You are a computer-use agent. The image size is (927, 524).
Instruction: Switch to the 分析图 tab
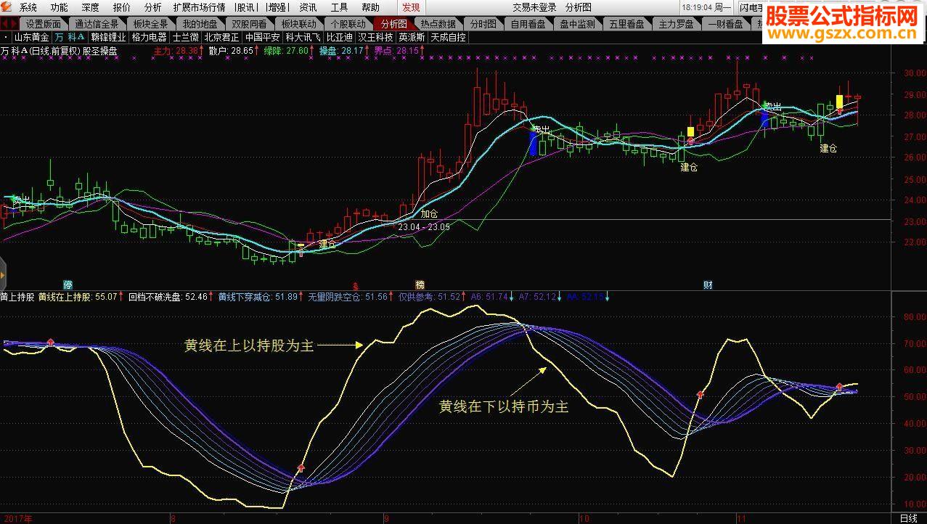(x=394, y=23)
